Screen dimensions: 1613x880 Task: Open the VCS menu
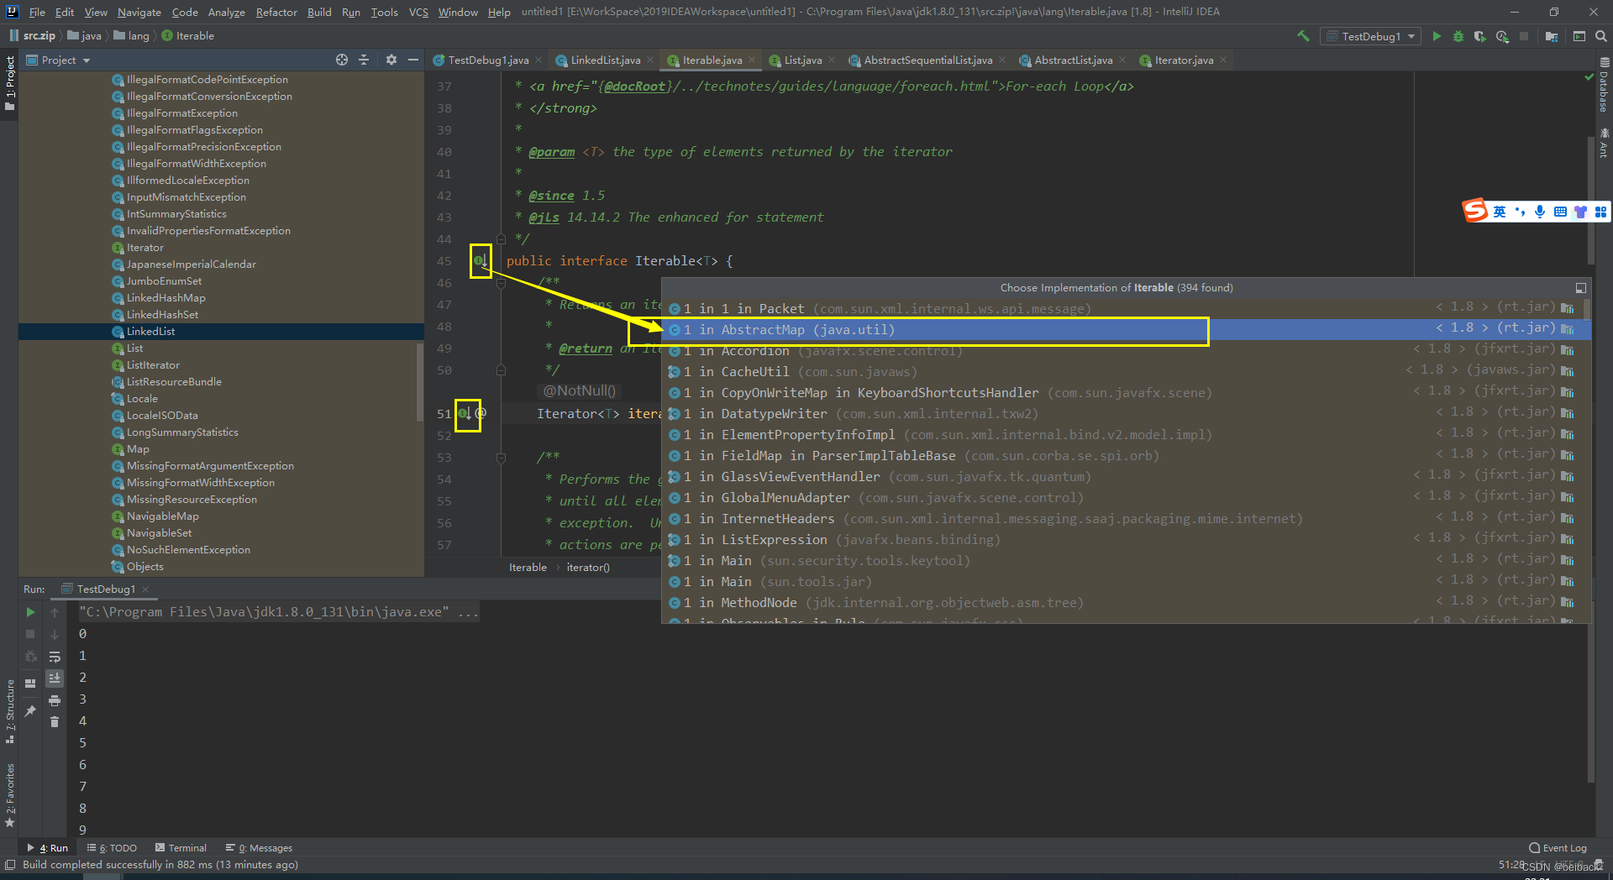click(x=418, y=12)
